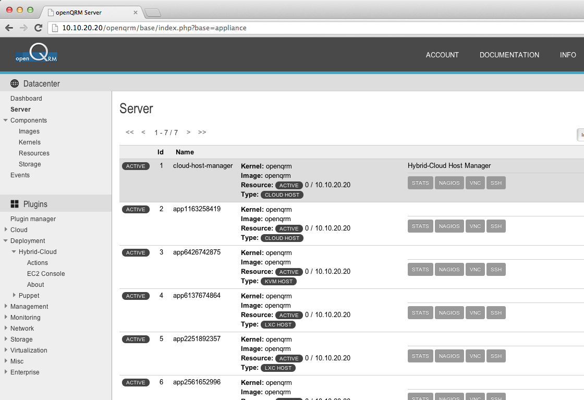Screen dimensions: 584x400
Task: Toggle ACTIVE badge on app6137674864
Action: coord(136,296)
